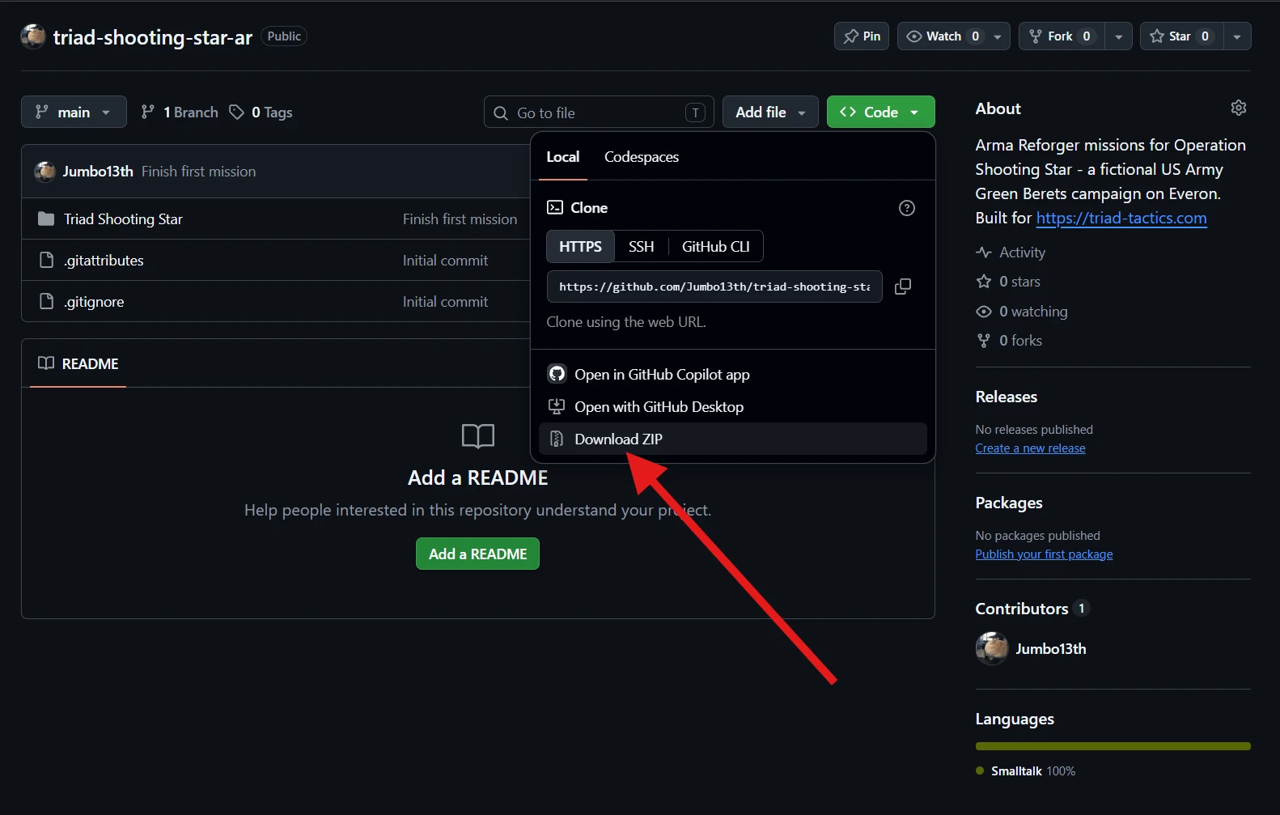
Task: Click the Smalltalk language link
Action: tap(1026, 771)
